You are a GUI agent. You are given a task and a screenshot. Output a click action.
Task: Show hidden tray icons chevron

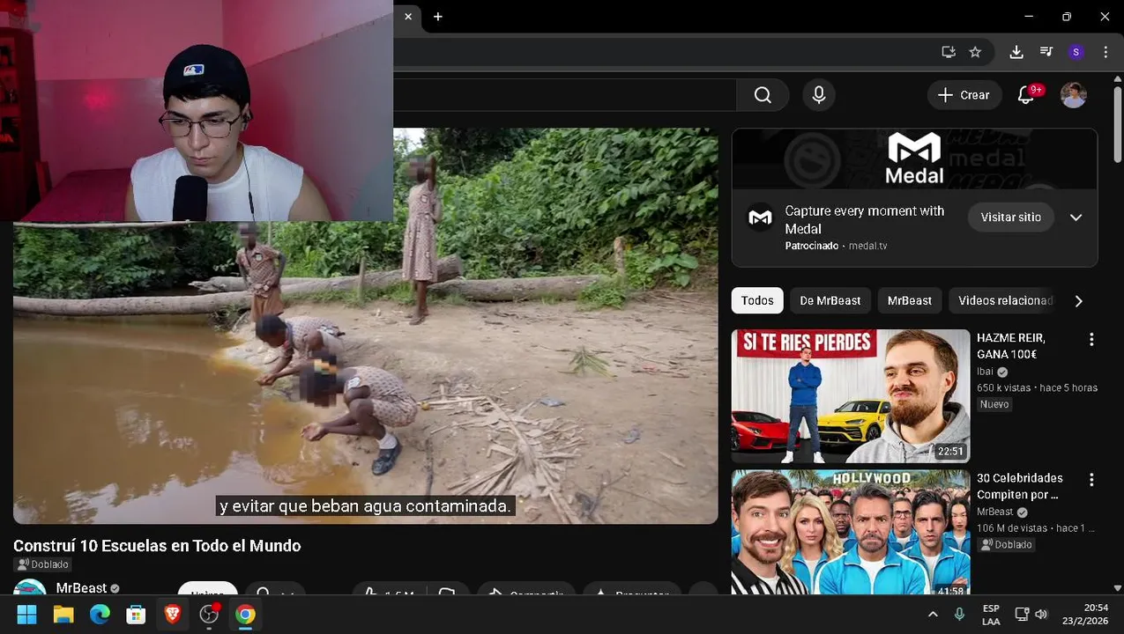coord(933,615)
